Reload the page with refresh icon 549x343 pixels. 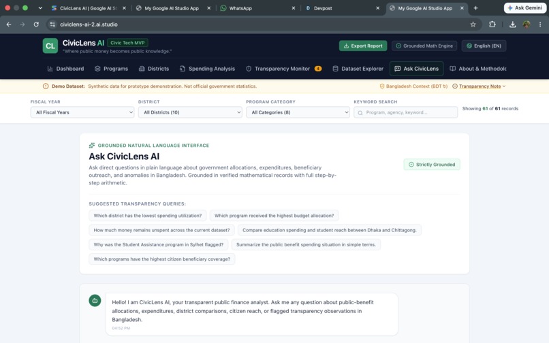pyautogui.click(x=36, y=24)
